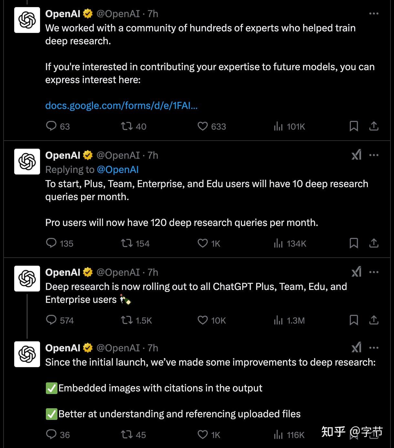The width and height of the screenshot is (394, 448).
Task: Open Grok on the queries-per-month tweet
Action: (x=356, y=155)
